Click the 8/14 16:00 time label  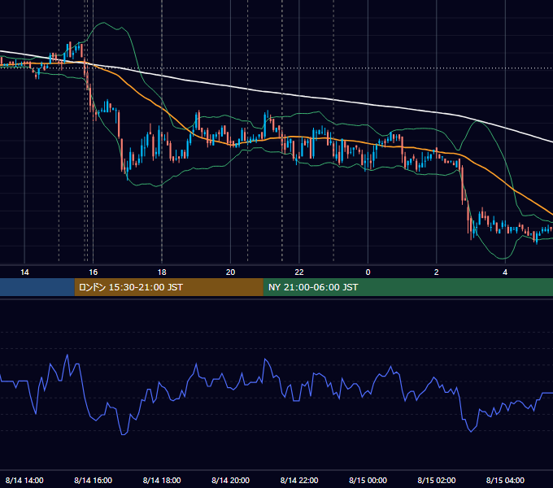(93, 480)
